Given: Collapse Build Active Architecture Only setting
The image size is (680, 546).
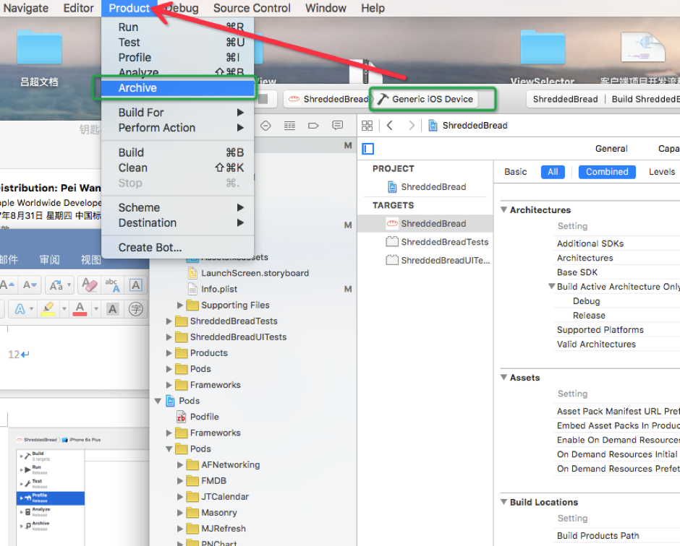Looking at the screenshot, I should pyautogui.click(x=551, y=286).
